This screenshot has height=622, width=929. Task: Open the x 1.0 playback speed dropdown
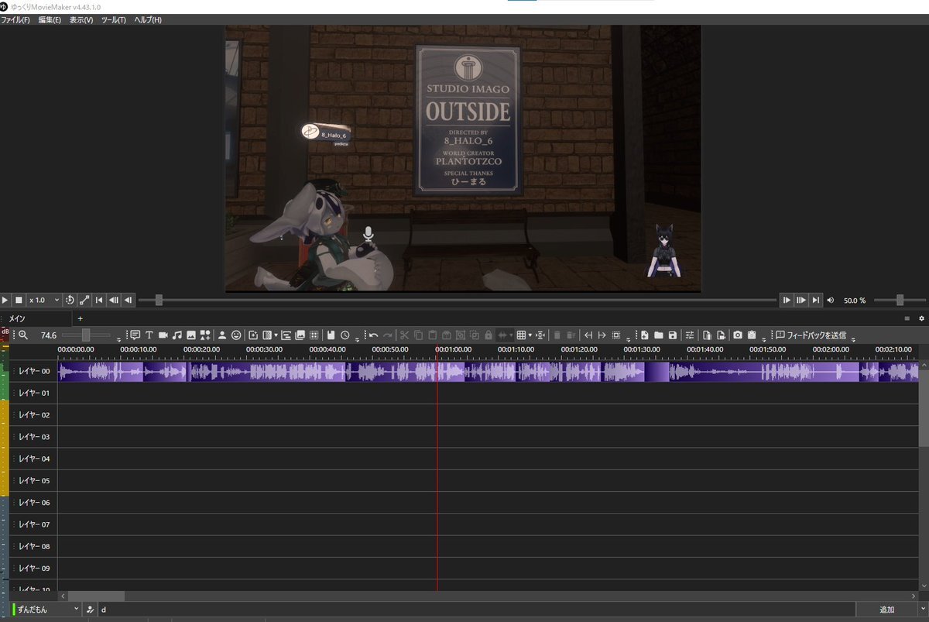(x=44, y=300)
